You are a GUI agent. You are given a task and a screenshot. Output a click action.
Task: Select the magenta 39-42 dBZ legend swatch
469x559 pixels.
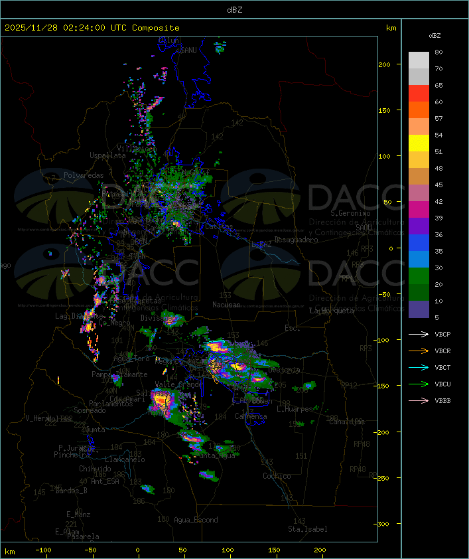click(419, 210)
